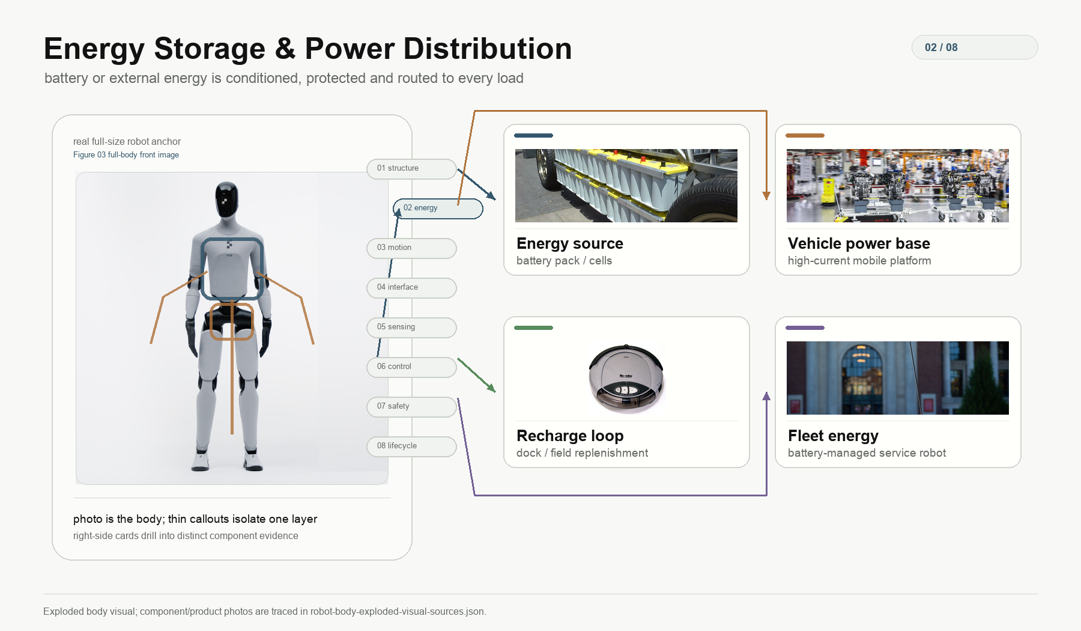The image size is (1081, 631).
Task: Click 'right-side cards drill into' caption line
Action: (186, 536)
